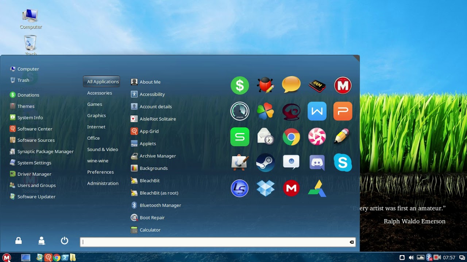Open Driver Manager in left sidebar
467x262 pixels.
pos(30,174)
